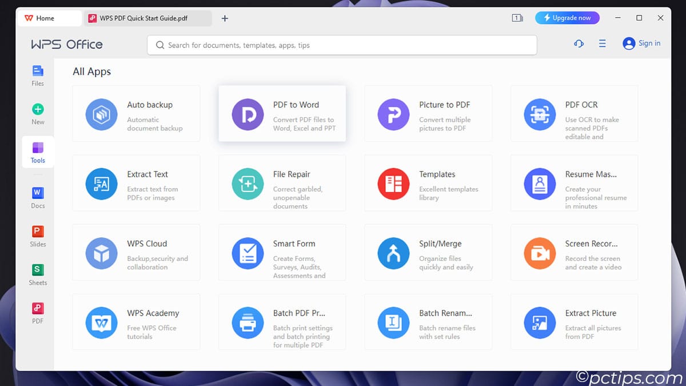Launch the Batch Rename tool

pyautogui.click(x=428, y=321)
